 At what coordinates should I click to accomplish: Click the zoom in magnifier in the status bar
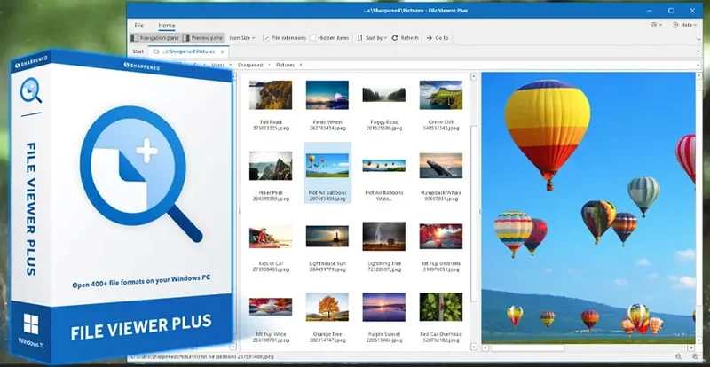pos(697,356)
